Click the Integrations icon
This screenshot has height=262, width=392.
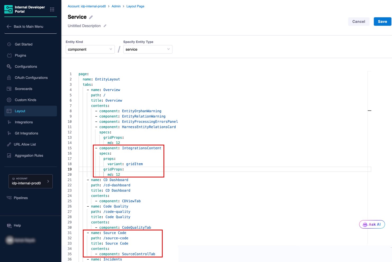click(9, 122)
